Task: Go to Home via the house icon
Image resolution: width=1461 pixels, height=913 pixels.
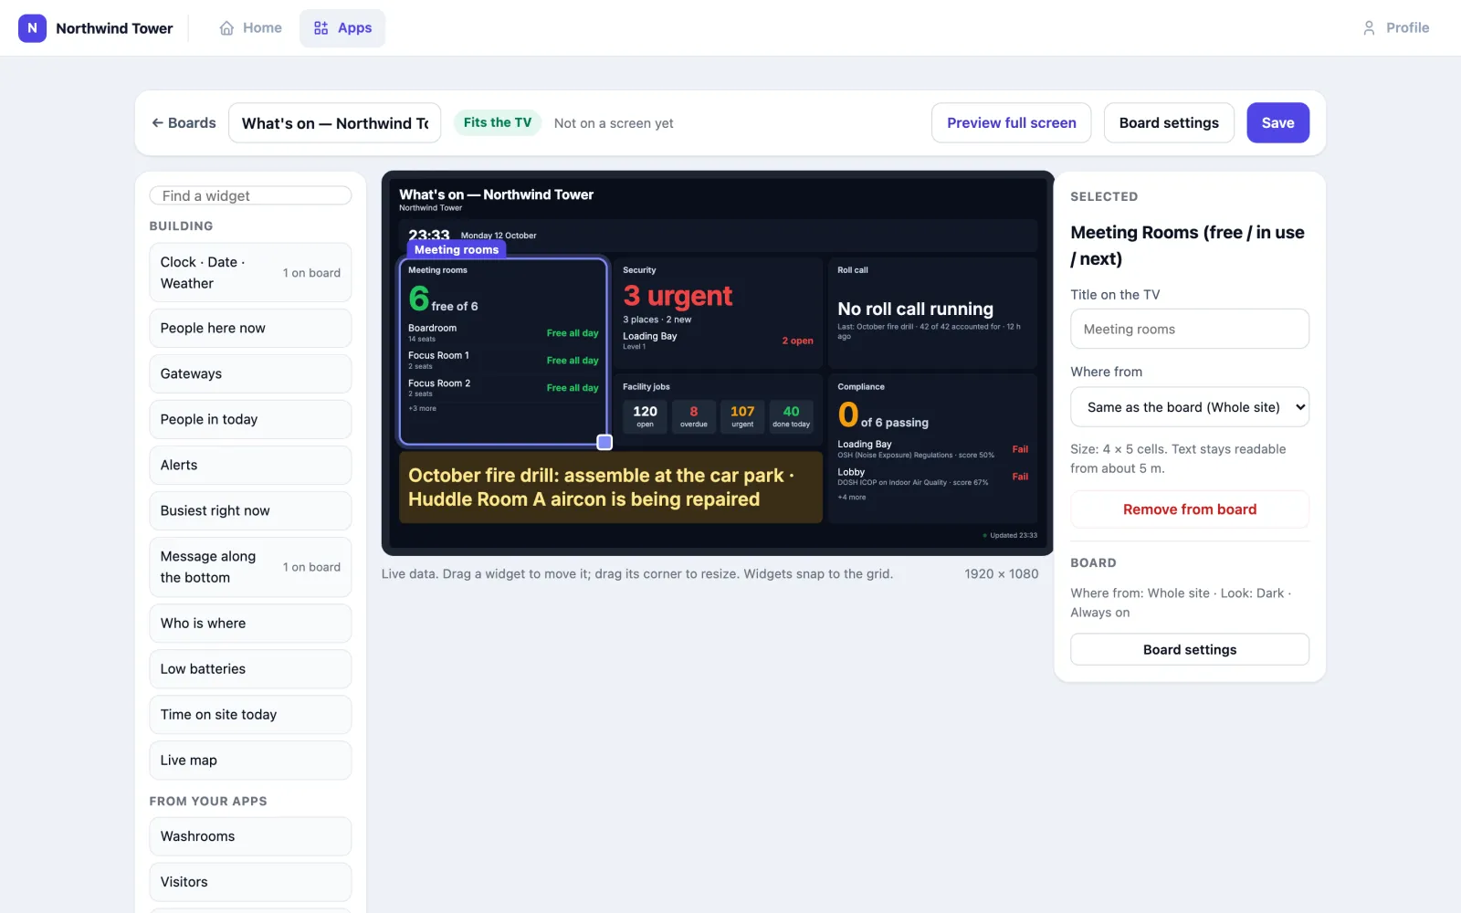Action: tap(226, 28)
